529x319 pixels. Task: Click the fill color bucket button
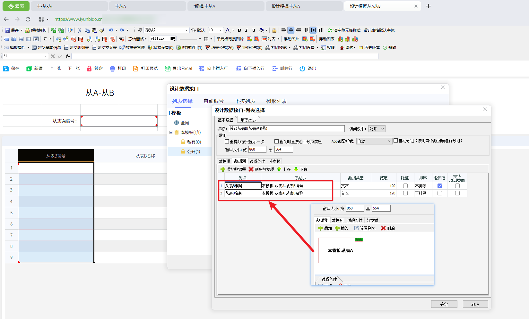(x=261, y=30)
